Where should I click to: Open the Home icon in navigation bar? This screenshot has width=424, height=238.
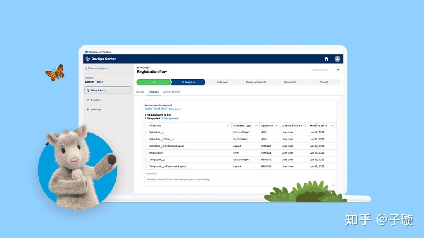(327, 59)
